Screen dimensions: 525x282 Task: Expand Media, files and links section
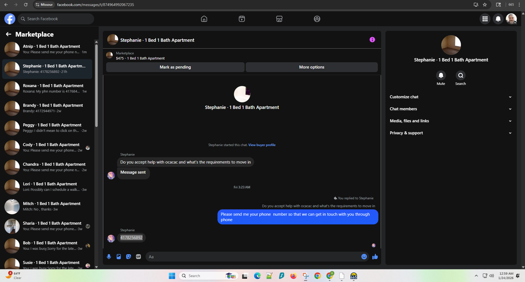tap(451, 121)
